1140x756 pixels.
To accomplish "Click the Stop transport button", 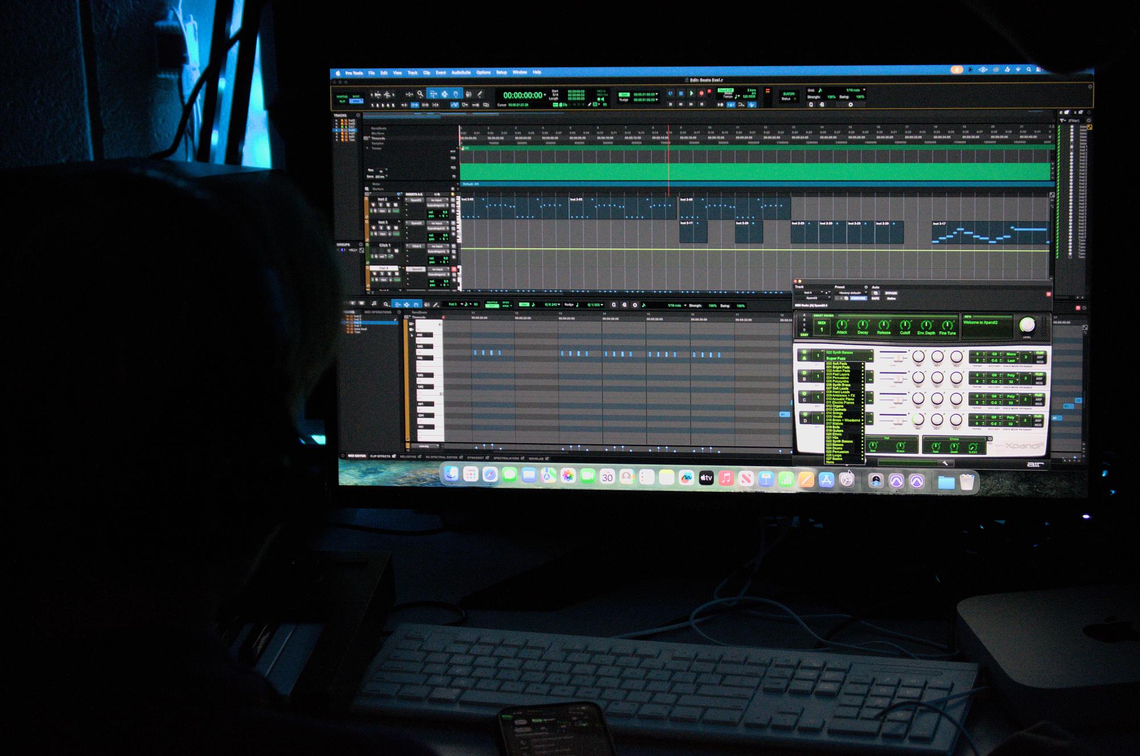I will tap(681, 94).
